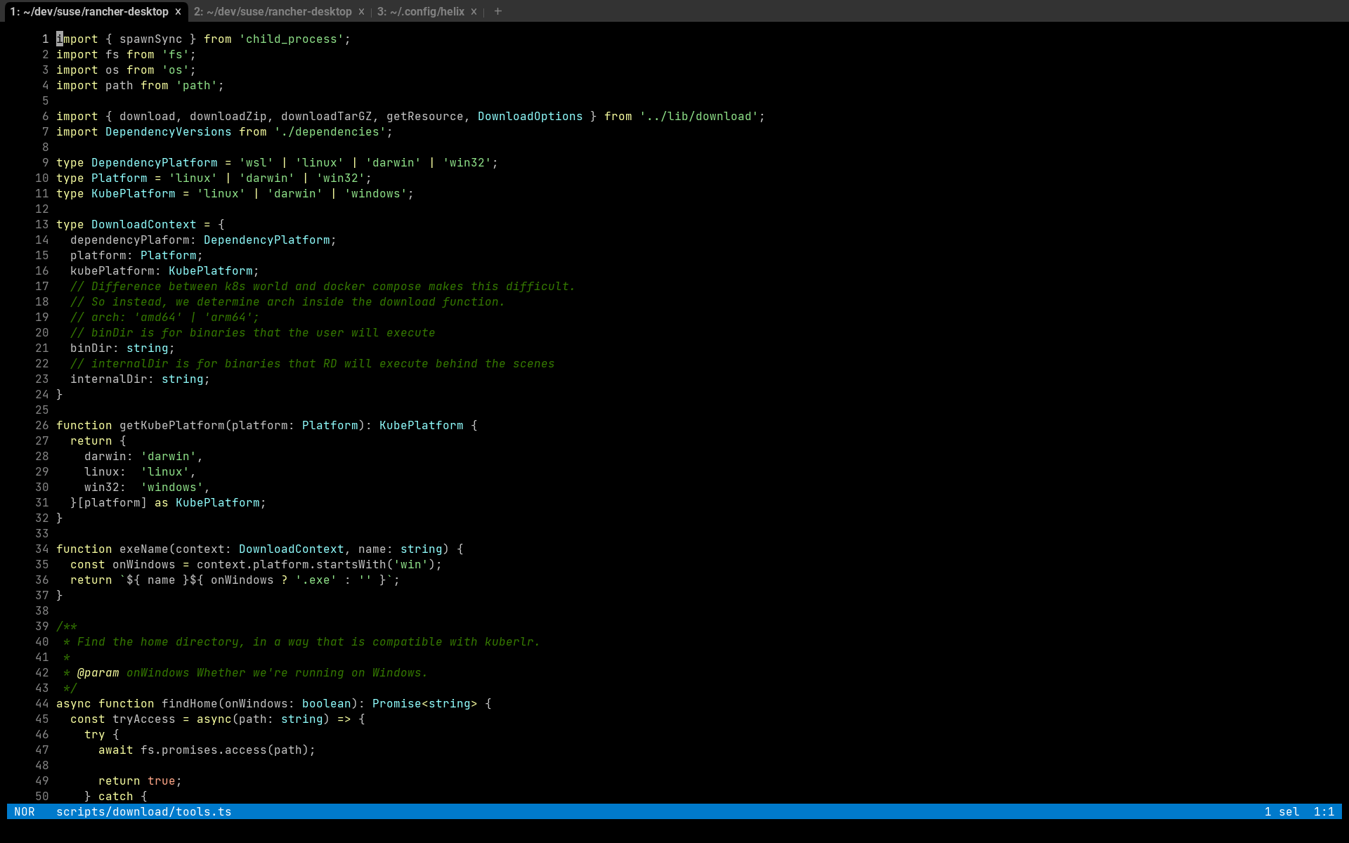The width and height of the screenshot is (1349, 843).
Task: Place cursor on 'DownloadContext' type declaration
Action: click(x=143, y=224)
